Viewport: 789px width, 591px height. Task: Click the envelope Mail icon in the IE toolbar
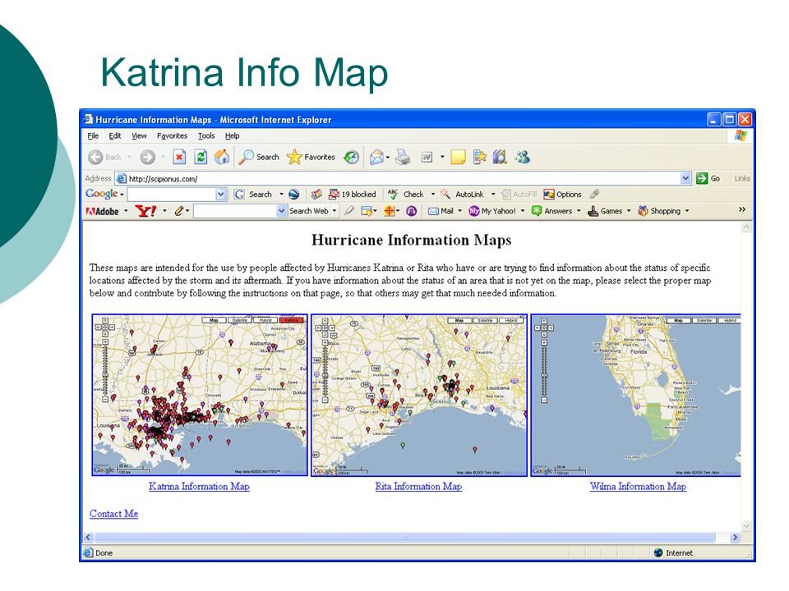[377, 158]
